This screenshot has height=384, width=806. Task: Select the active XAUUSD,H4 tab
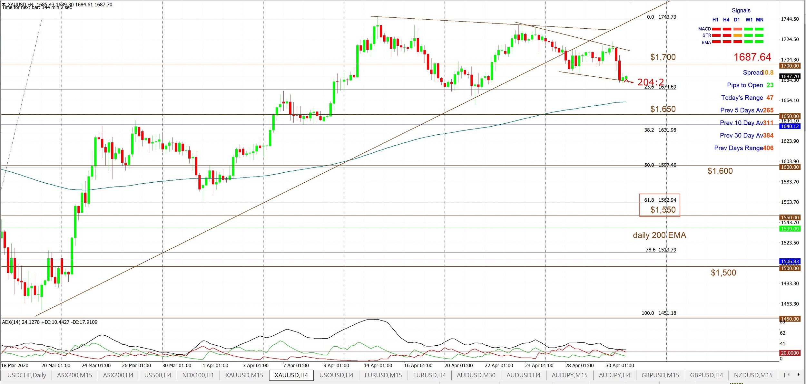pos(291,375)
